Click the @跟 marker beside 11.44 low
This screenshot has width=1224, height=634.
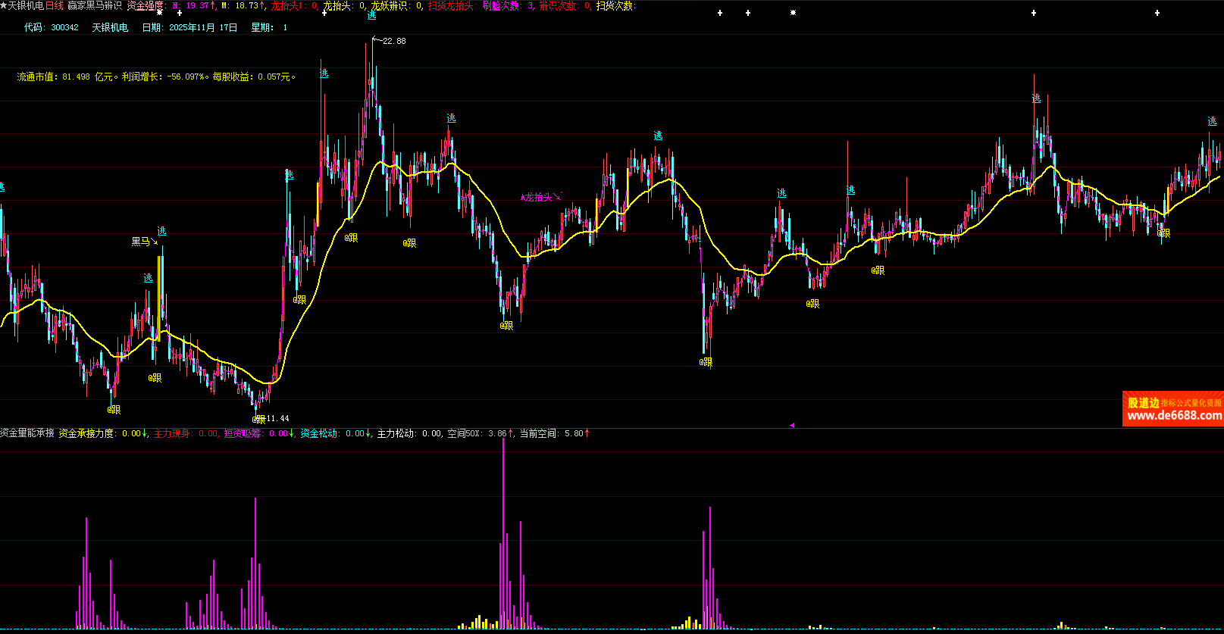pos(258,419)
